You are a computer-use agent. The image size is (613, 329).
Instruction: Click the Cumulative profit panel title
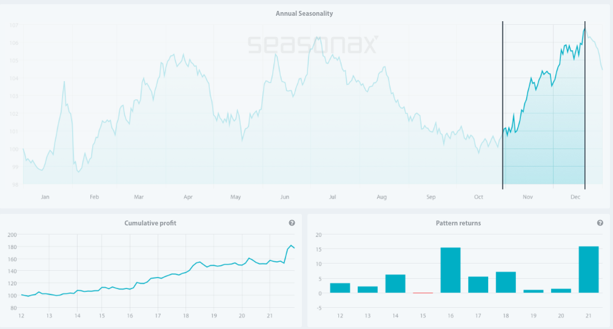pos(150,223)
